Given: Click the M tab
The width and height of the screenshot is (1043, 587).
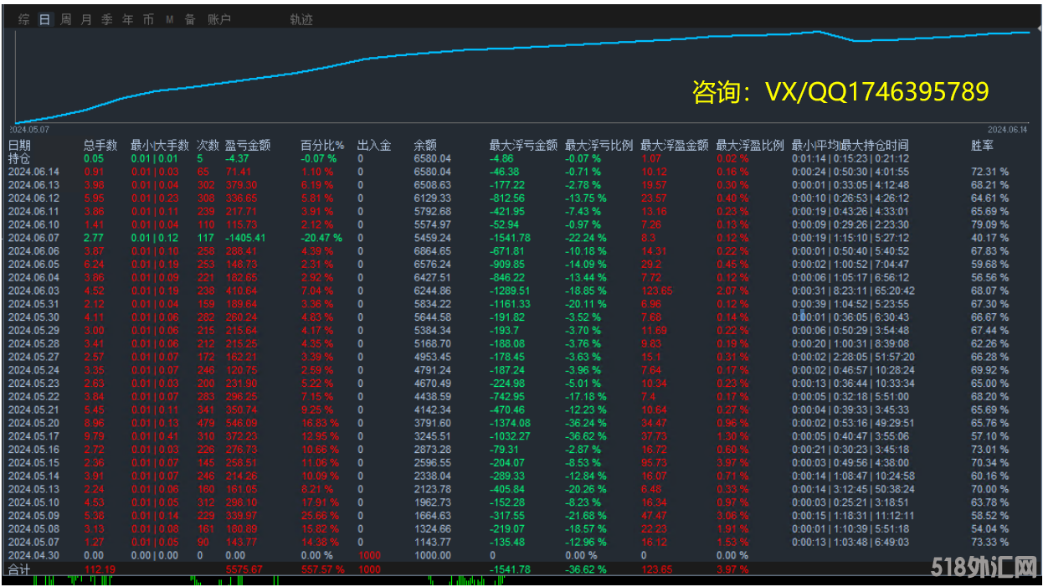Looking at the screenshot, I should tap(169, 19).
